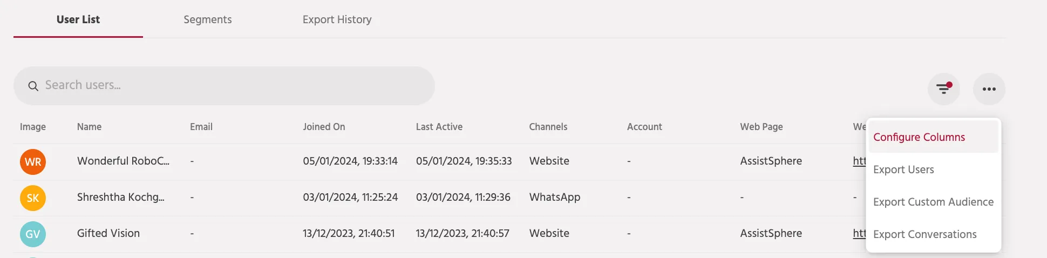Select the GV avatar for Gifted Vision
The width and height of the screenshot is (1047, 258).
[x=33, y=234]
